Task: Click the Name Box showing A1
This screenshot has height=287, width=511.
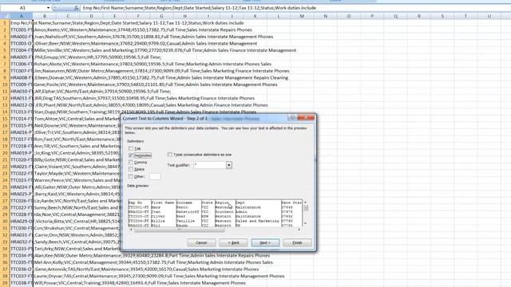Action: (22, 8)
